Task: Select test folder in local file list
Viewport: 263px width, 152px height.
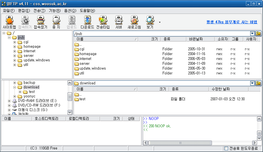Action: (80, 99)
